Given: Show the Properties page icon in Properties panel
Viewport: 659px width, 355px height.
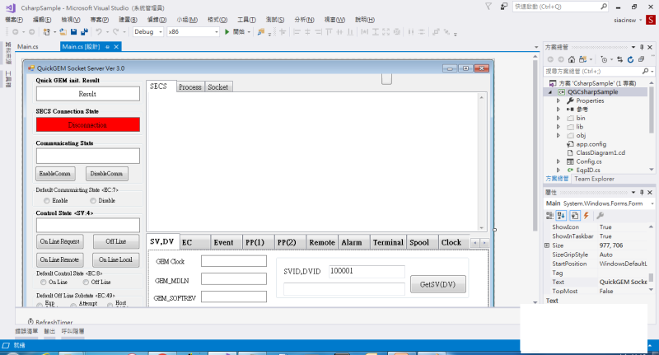Looking at the screenshot, I should pos(574,216).
